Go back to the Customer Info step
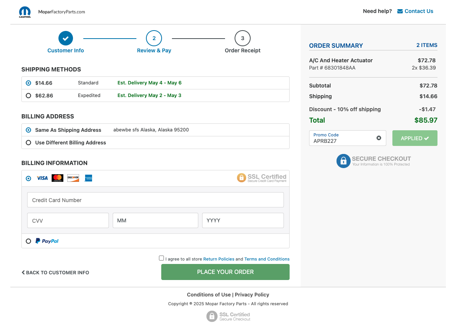 55,272
